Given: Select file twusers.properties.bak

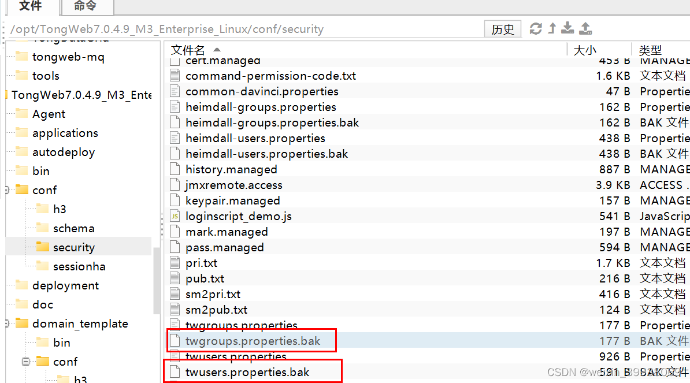Looking at the screenshot, I should tap(247, 373).
